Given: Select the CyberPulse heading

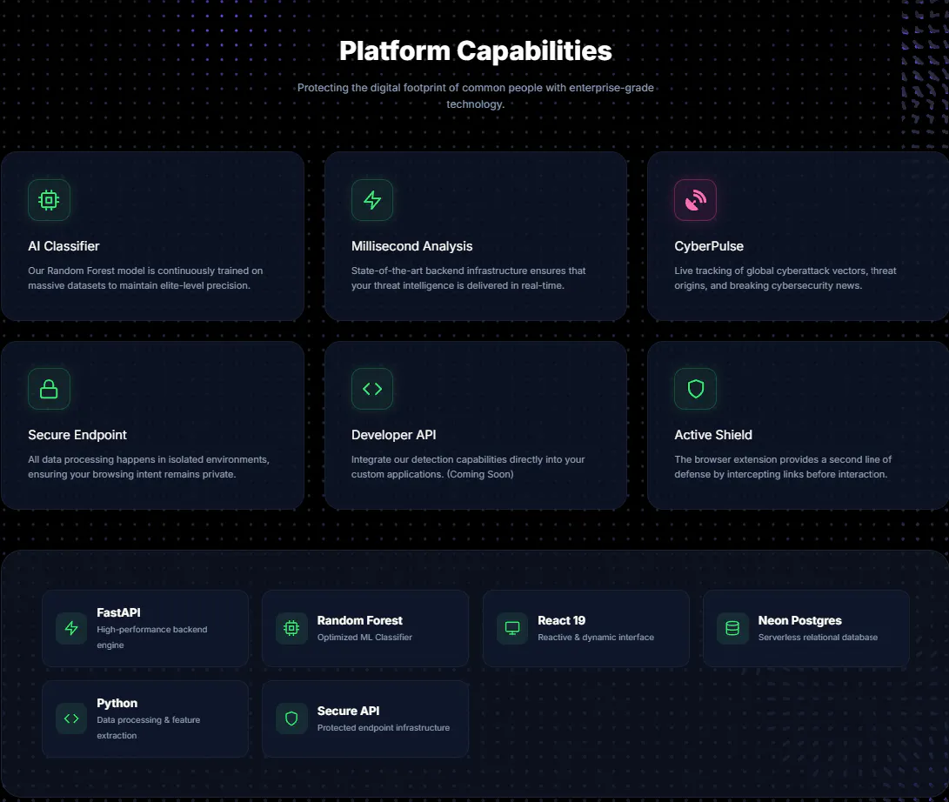Looking at the screenshot, I should click(x=709, y=246).
